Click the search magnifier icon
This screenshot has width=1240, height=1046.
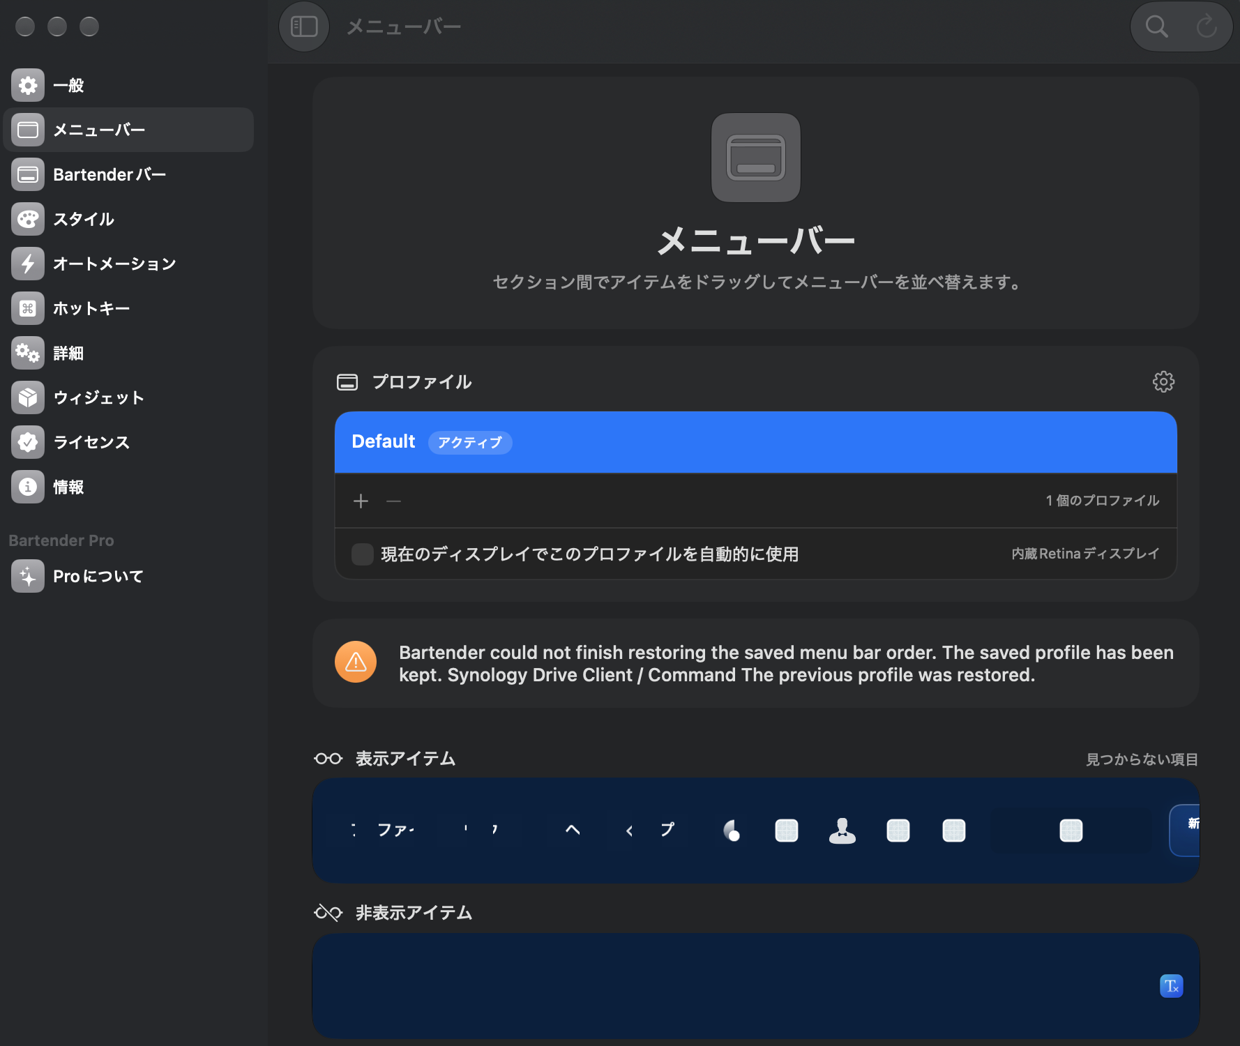pos(1156,26)
